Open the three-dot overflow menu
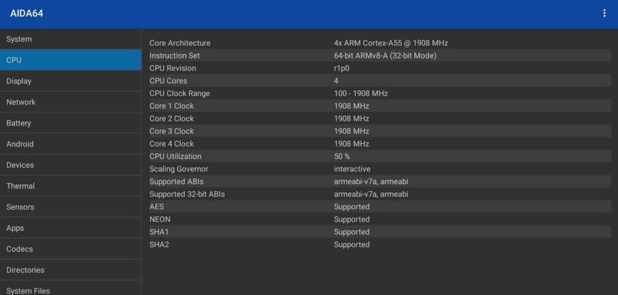Image resolution: width=618 pixels, height=295 pixels. (604, 13)
